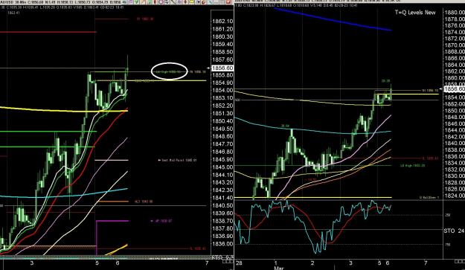Select the highlighted 1856.60 price tag on left chart
Image resolution: width=465 pixels, height=270 pixels.
(x=222, y=68)
